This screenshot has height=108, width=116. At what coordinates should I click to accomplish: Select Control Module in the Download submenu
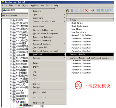[90, 55]
